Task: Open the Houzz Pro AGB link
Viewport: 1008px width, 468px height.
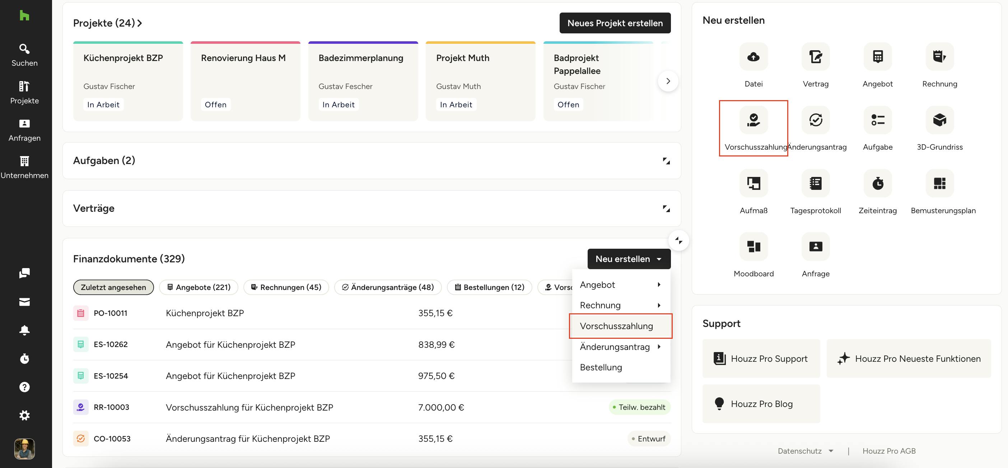Action: [x=889, y=451]
